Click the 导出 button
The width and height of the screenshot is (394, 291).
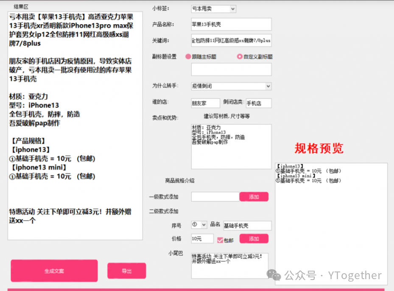tap(127, 271)
